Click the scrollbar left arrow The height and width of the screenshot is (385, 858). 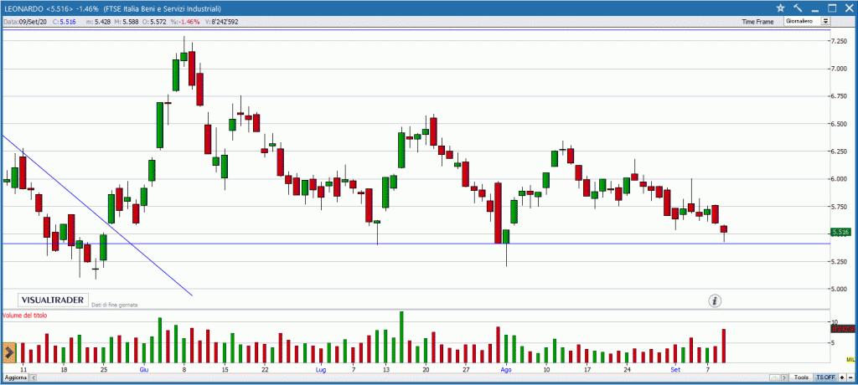pos(34,377)
